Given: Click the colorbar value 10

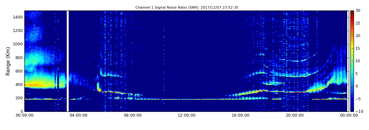Looking at the screenshot, I should pos(358,61).
